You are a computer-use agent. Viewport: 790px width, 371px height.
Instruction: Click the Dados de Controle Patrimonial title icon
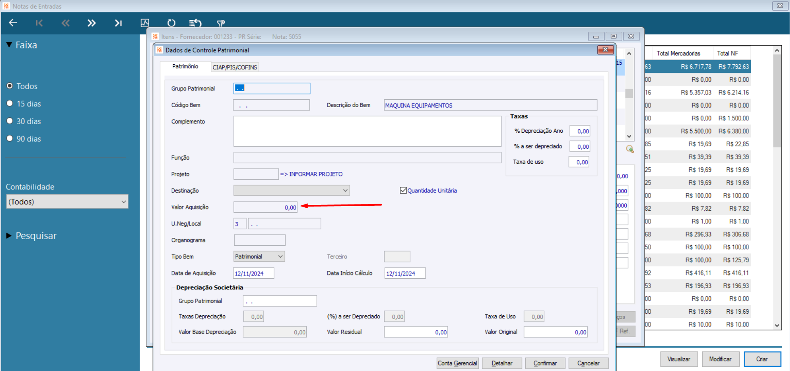coord(159,50)
